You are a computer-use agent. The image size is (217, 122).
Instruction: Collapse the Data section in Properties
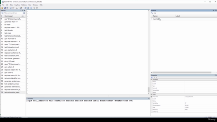pos(152,95)
